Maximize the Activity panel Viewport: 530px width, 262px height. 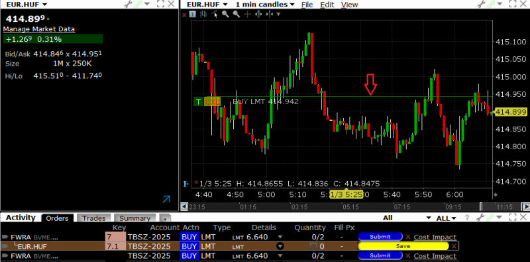tap(513, 218)
